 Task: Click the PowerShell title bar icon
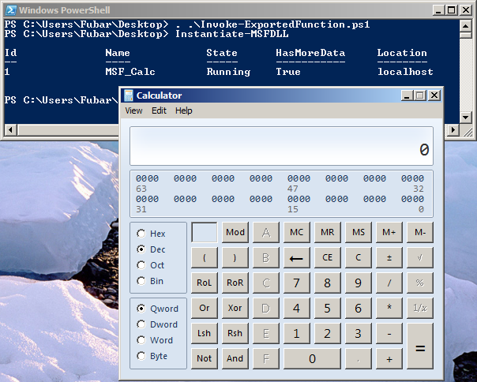pos(11,10)
